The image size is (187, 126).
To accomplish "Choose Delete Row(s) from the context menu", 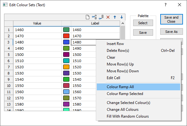I will pyautogui.click(x=138, y=51).
